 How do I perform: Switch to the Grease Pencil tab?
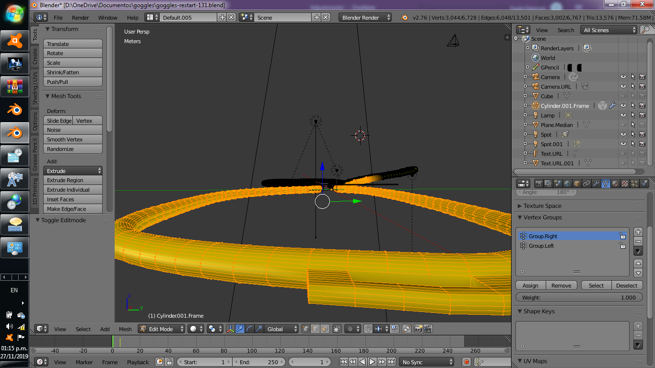35,154
